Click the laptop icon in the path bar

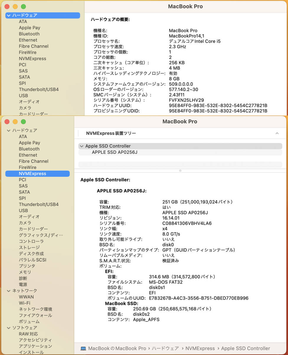pos(83,348)
